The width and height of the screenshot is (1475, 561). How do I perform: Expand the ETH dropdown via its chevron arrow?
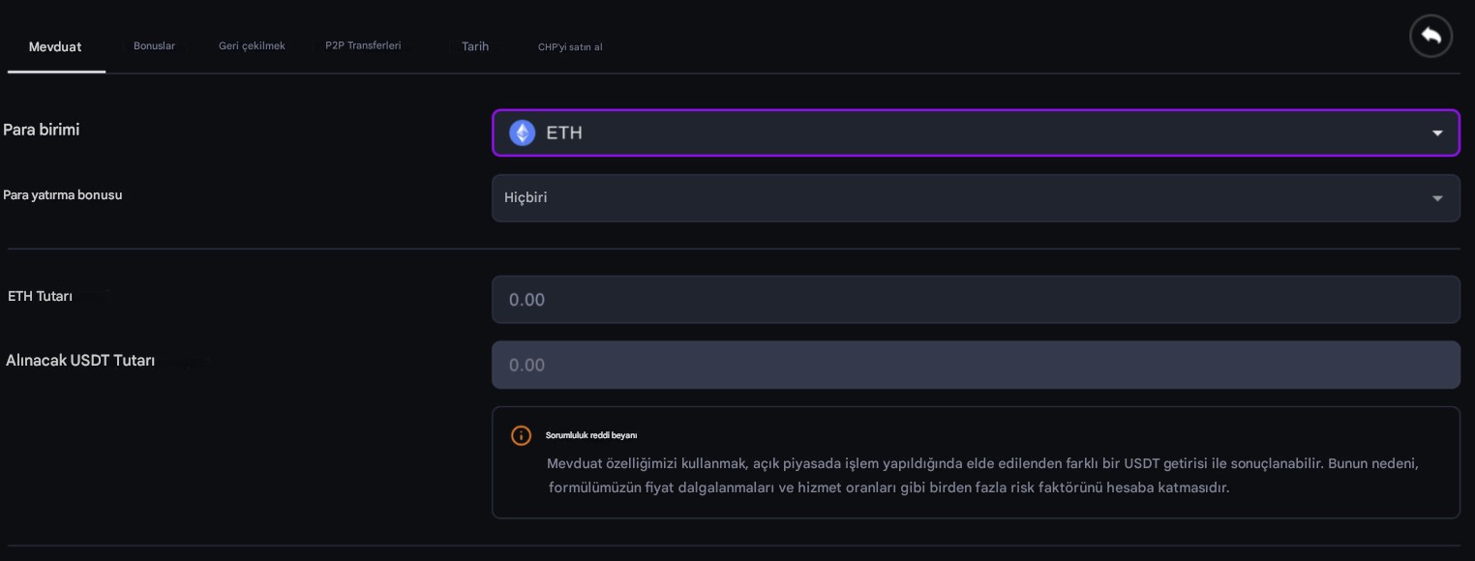click(x=1437, y=133)
